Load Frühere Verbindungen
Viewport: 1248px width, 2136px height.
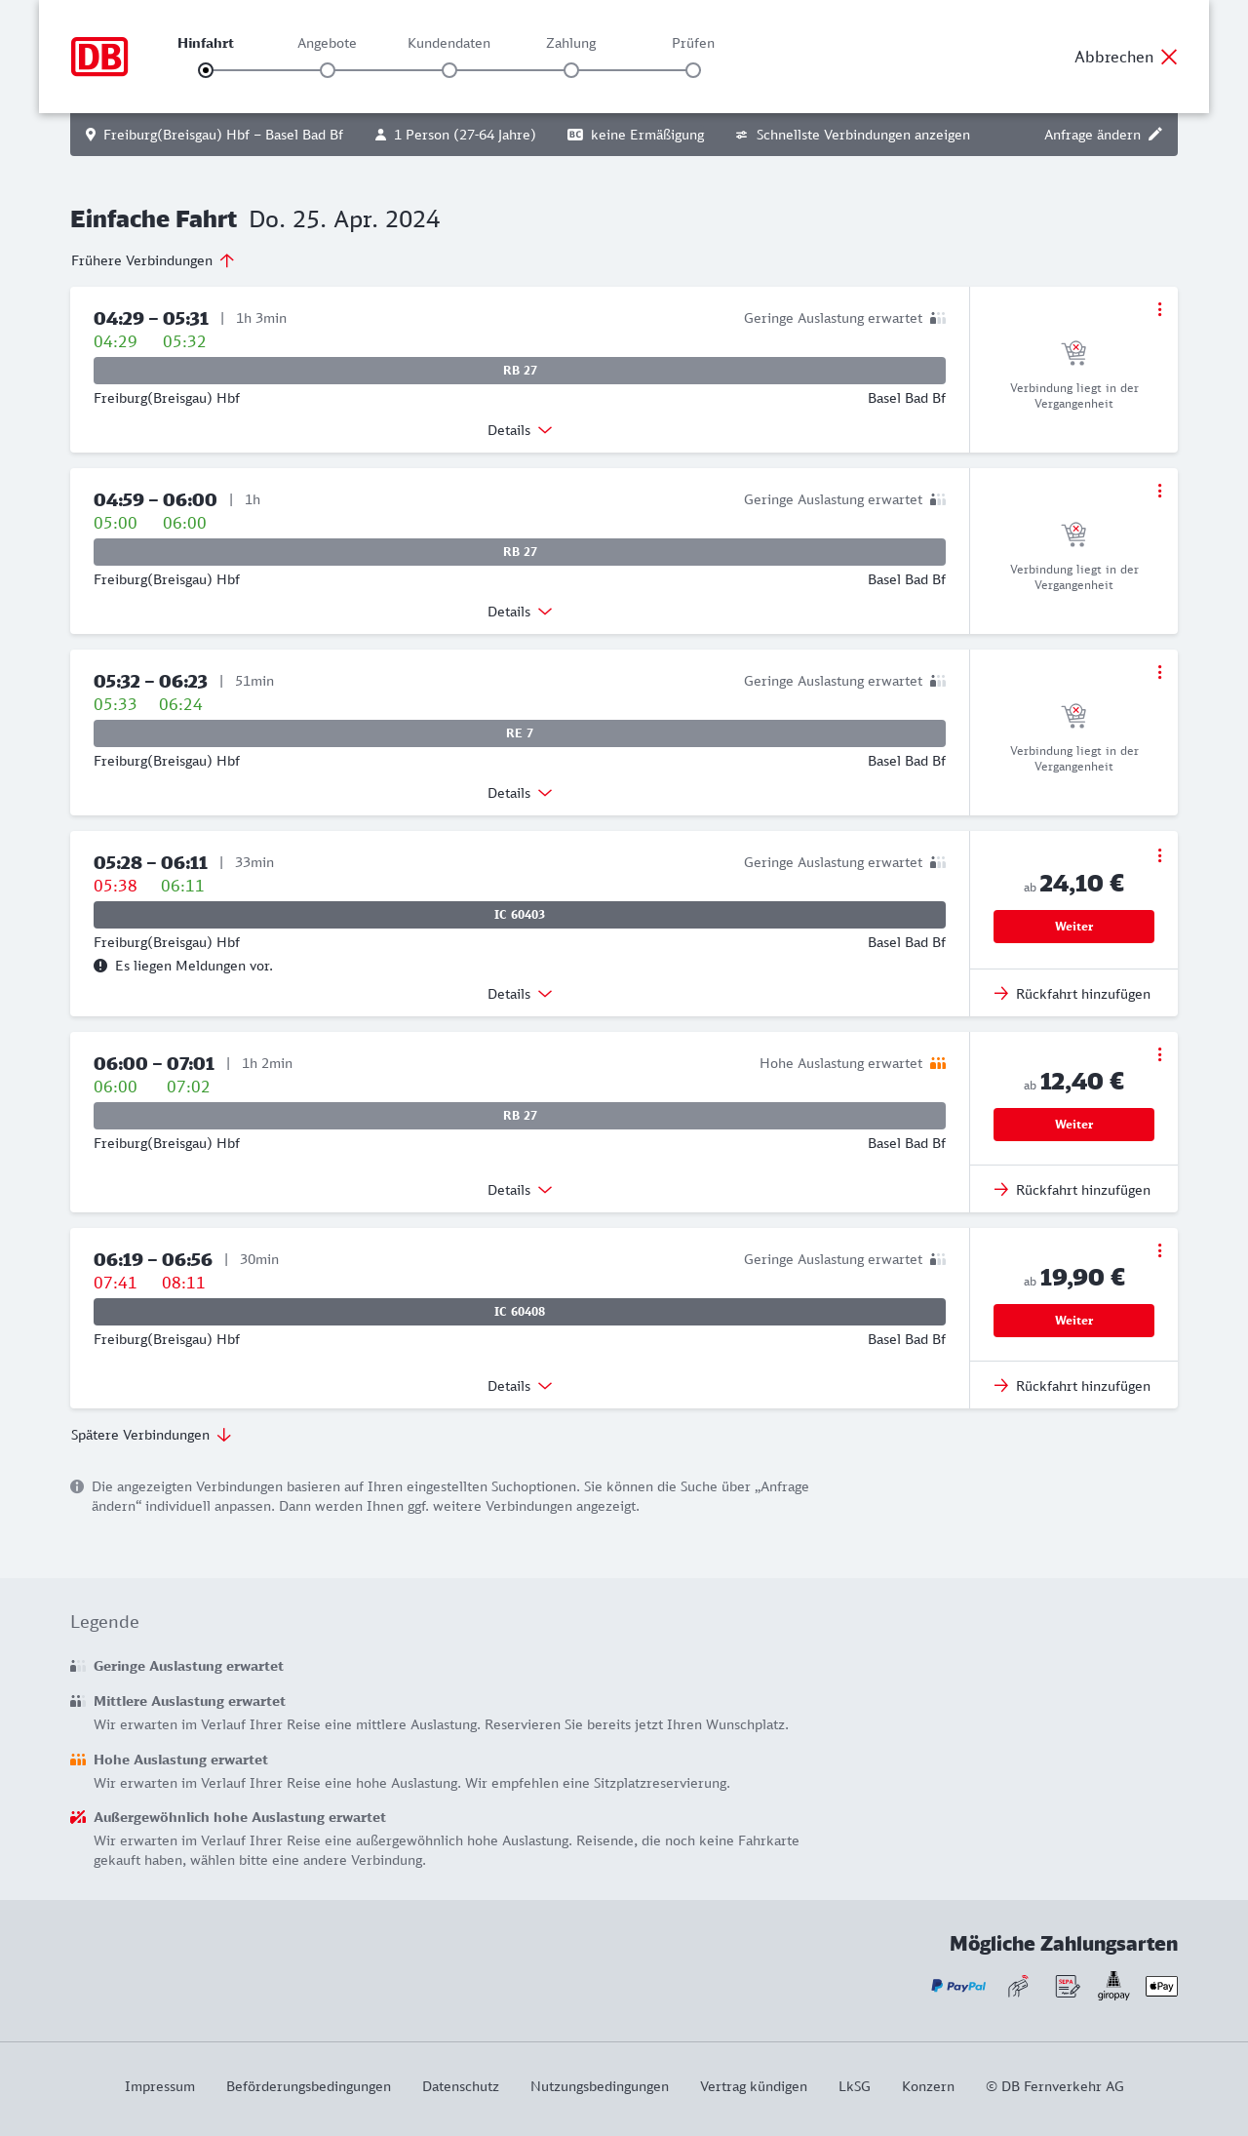[x=153, y=260]
